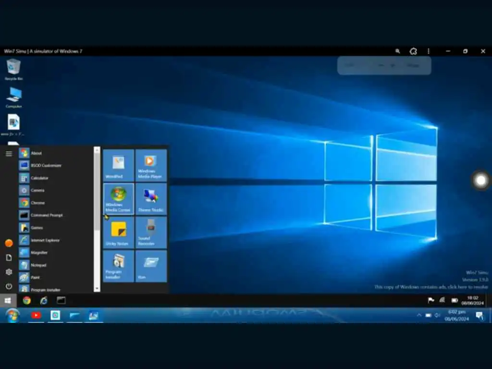Launch Chrome from the start menu list

pos(56,203)
